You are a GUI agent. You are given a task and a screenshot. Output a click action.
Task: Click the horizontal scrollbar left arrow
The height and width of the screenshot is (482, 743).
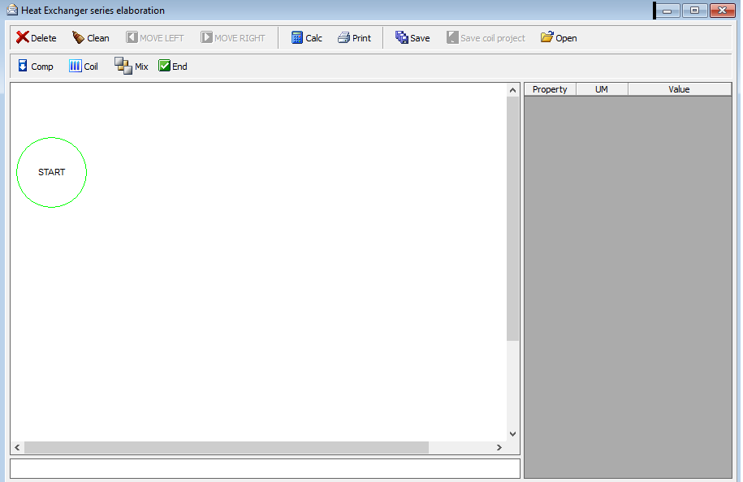18,447
